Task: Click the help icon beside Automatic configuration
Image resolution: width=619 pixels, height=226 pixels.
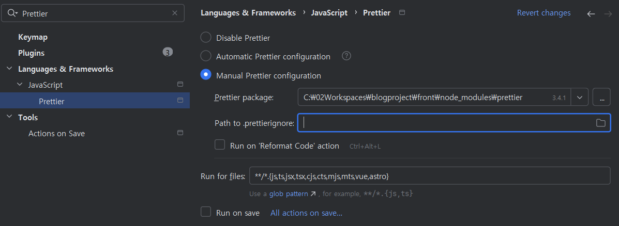Action: [x=346, y=56]
